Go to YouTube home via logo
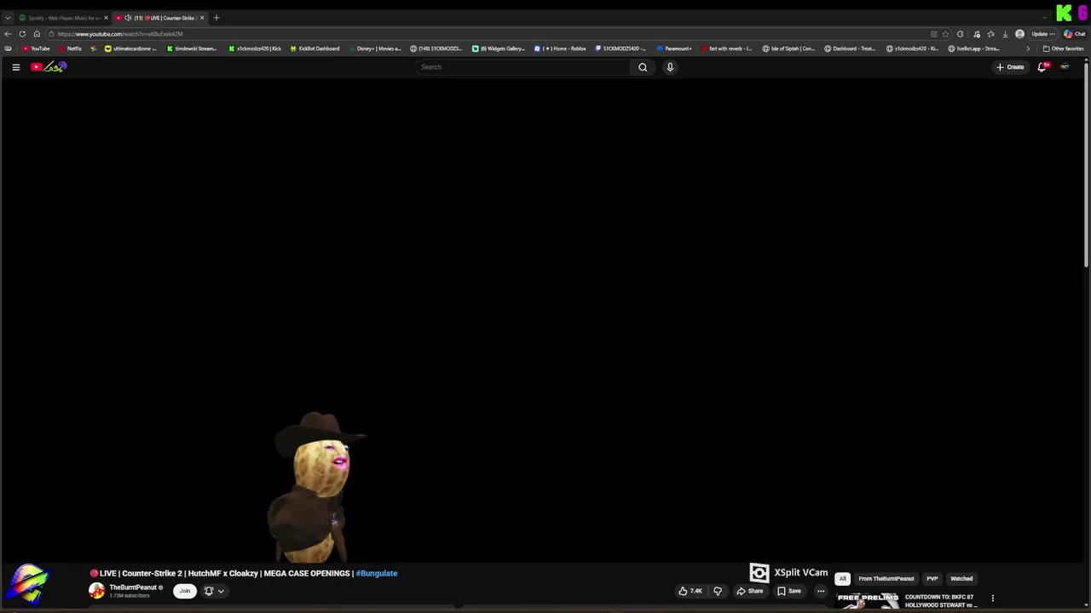 [x=49, y=67]
